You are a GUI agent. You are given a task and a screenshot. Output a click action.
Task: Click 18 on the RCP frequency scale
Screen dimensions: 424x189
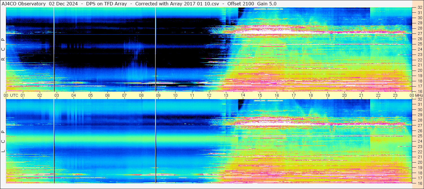420,81
